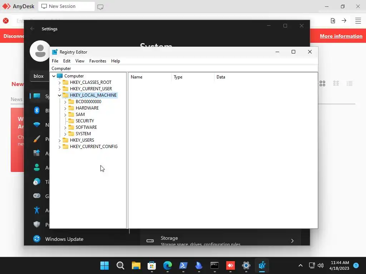
Task: Expand the HARDWARE subkey
Action: coord(65,108)
